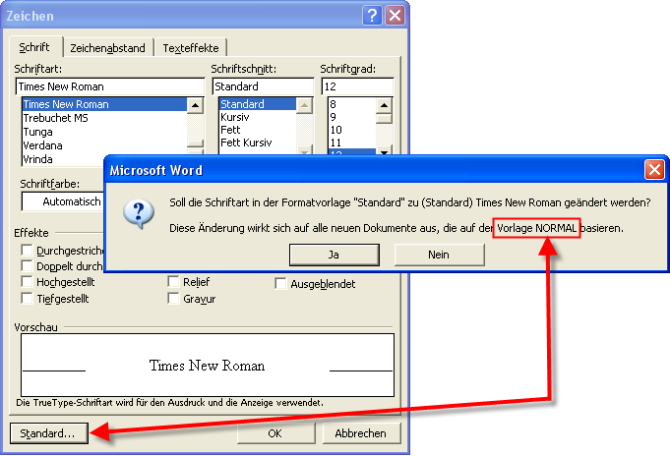Screen dimensions: 670x456
Task: Close the Zeichen dialog with X
Action: click(x=395, y=16)
